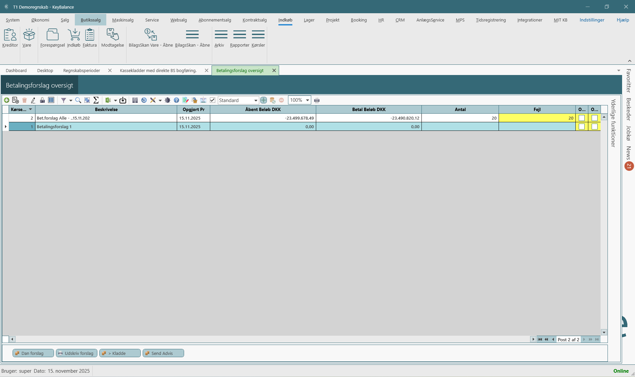Tick last checkbox in Betalingsforslag 1 row
635x377 pixels.
click(x=595, y=127)
